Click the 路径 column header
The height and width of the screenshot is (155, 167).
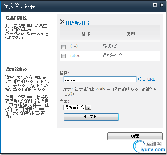pos(86,34)
